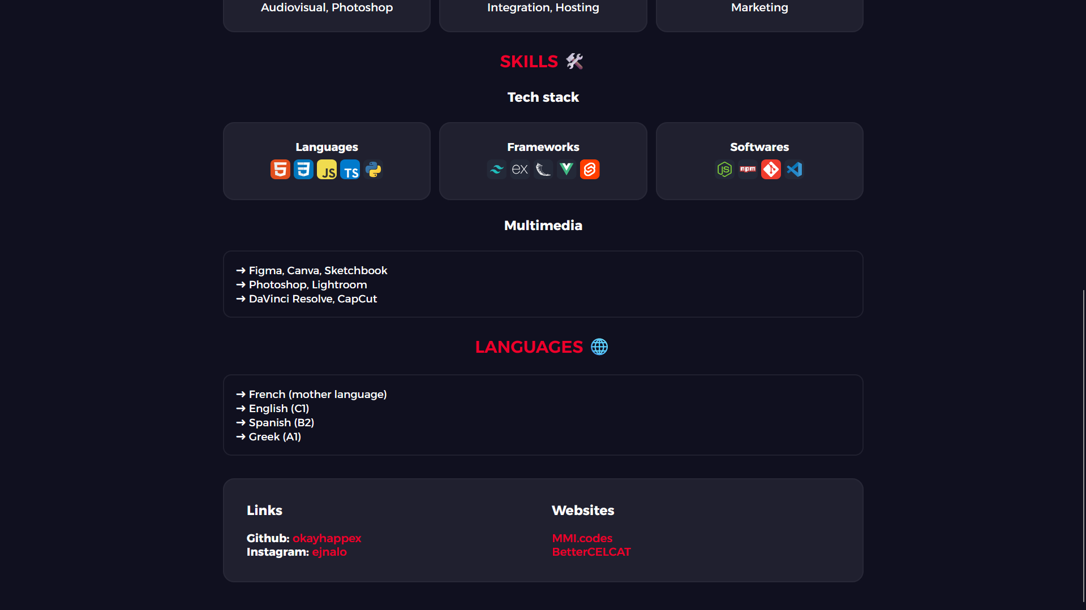Click the Vue.js framework icon
The height and width of the screenshot is (610, 1086).
(x=566, y=170)
